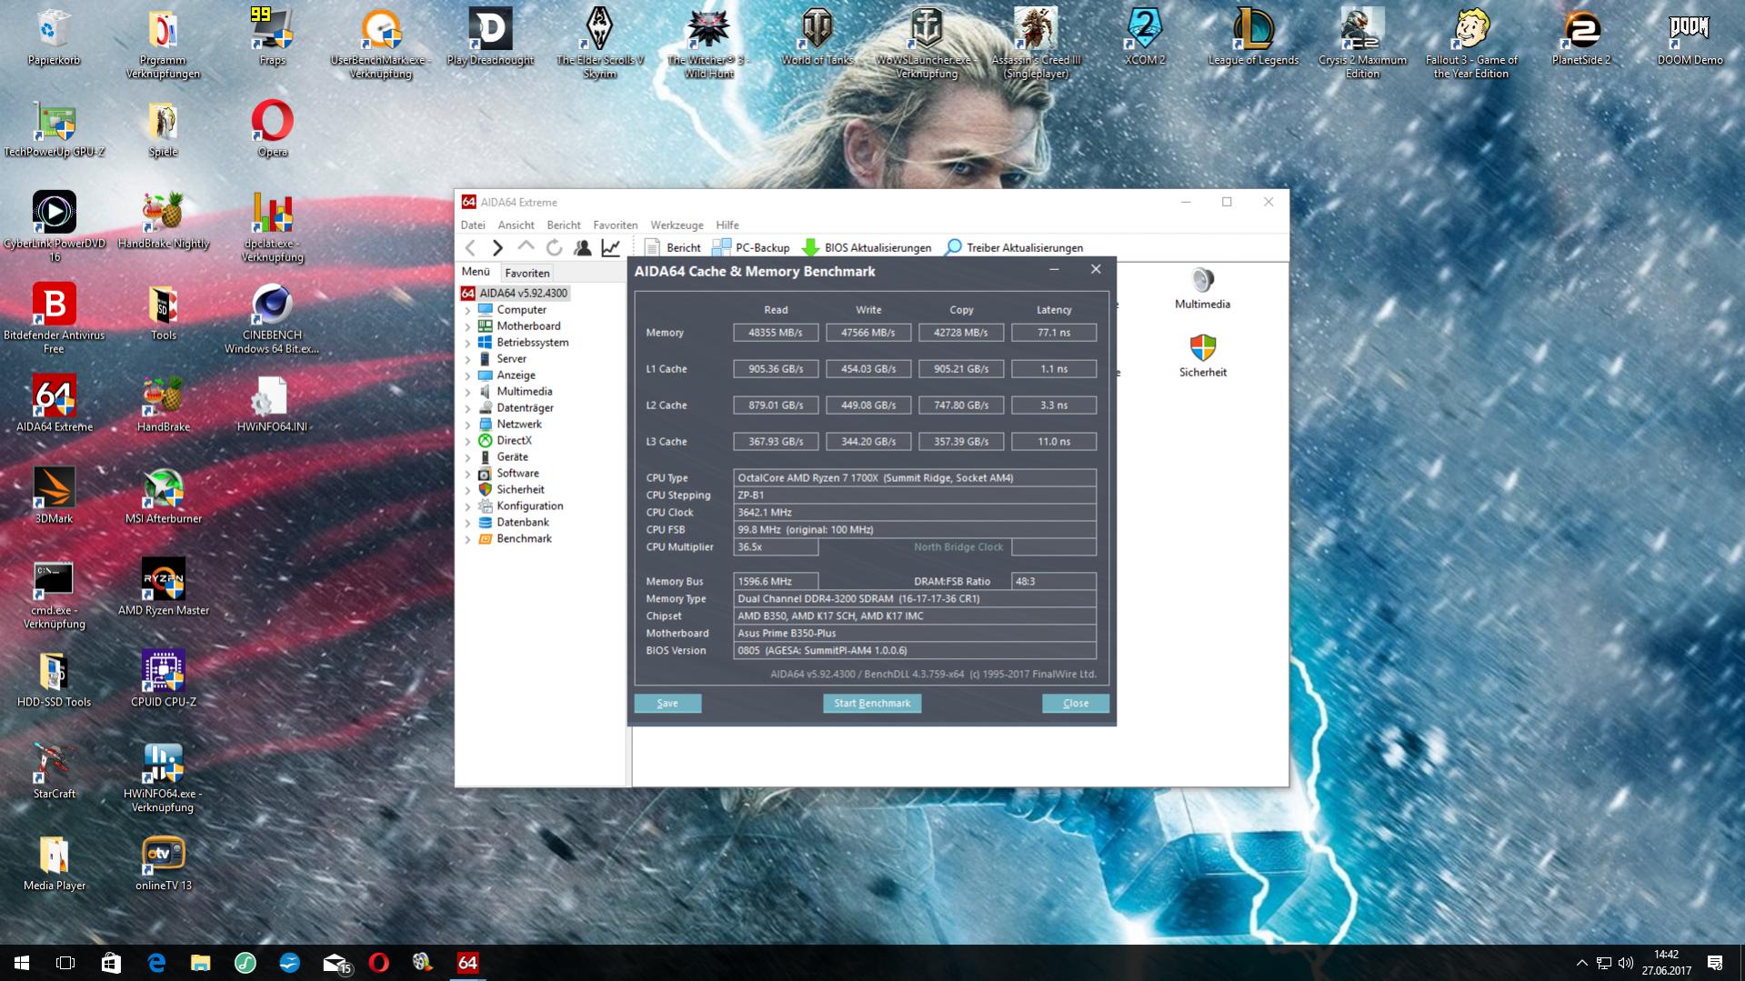Open the Favoriten menu
Screen dimensions: 1745x981
click(616, 225)
